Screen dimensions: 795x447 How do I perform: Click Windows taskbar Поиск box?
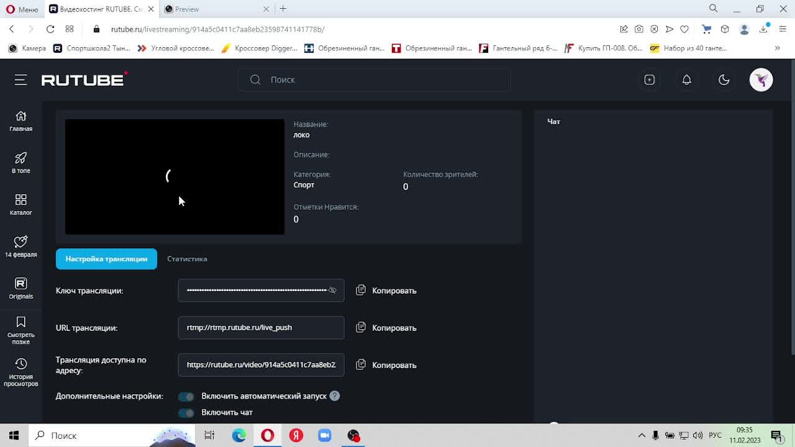[112, 435]
